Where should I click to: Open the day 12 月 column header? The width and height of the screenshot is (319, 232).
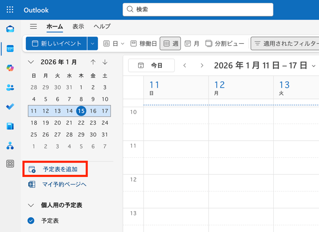241,88
